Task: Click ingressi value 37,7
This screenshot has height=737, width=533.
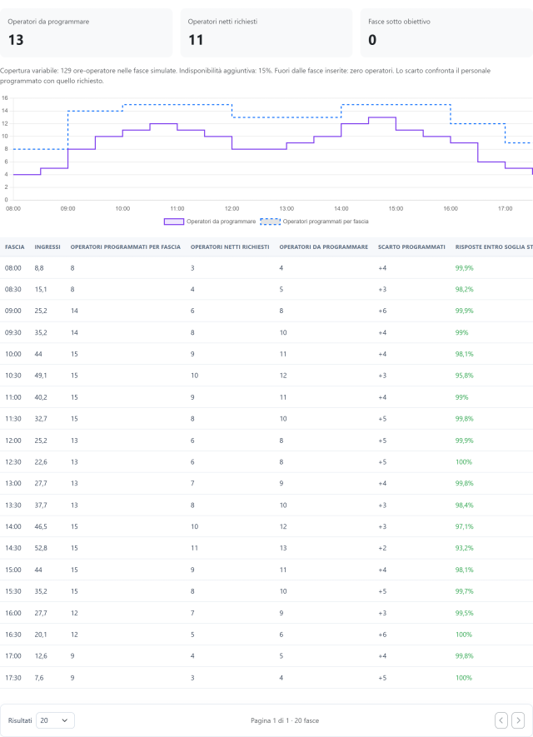Action: pyautogui.click(x=41, y=505)
